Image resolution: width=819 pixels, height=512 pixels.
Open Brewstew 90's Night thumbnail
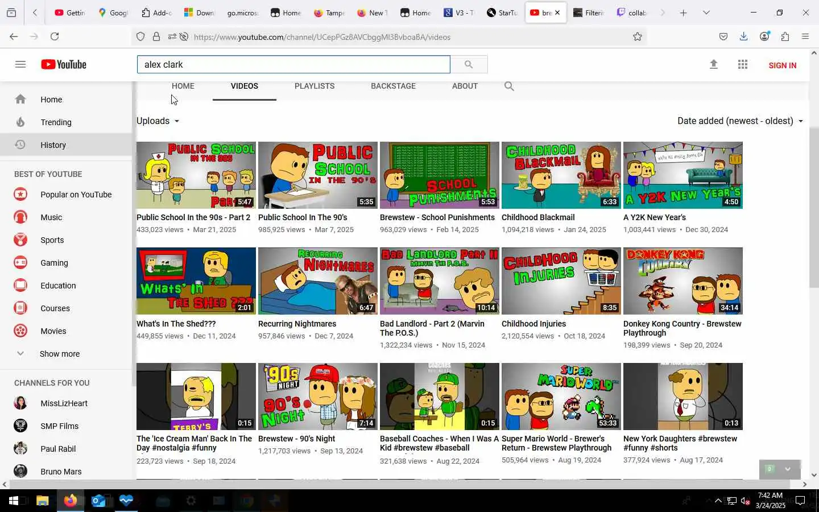click(x=317, y=397)
